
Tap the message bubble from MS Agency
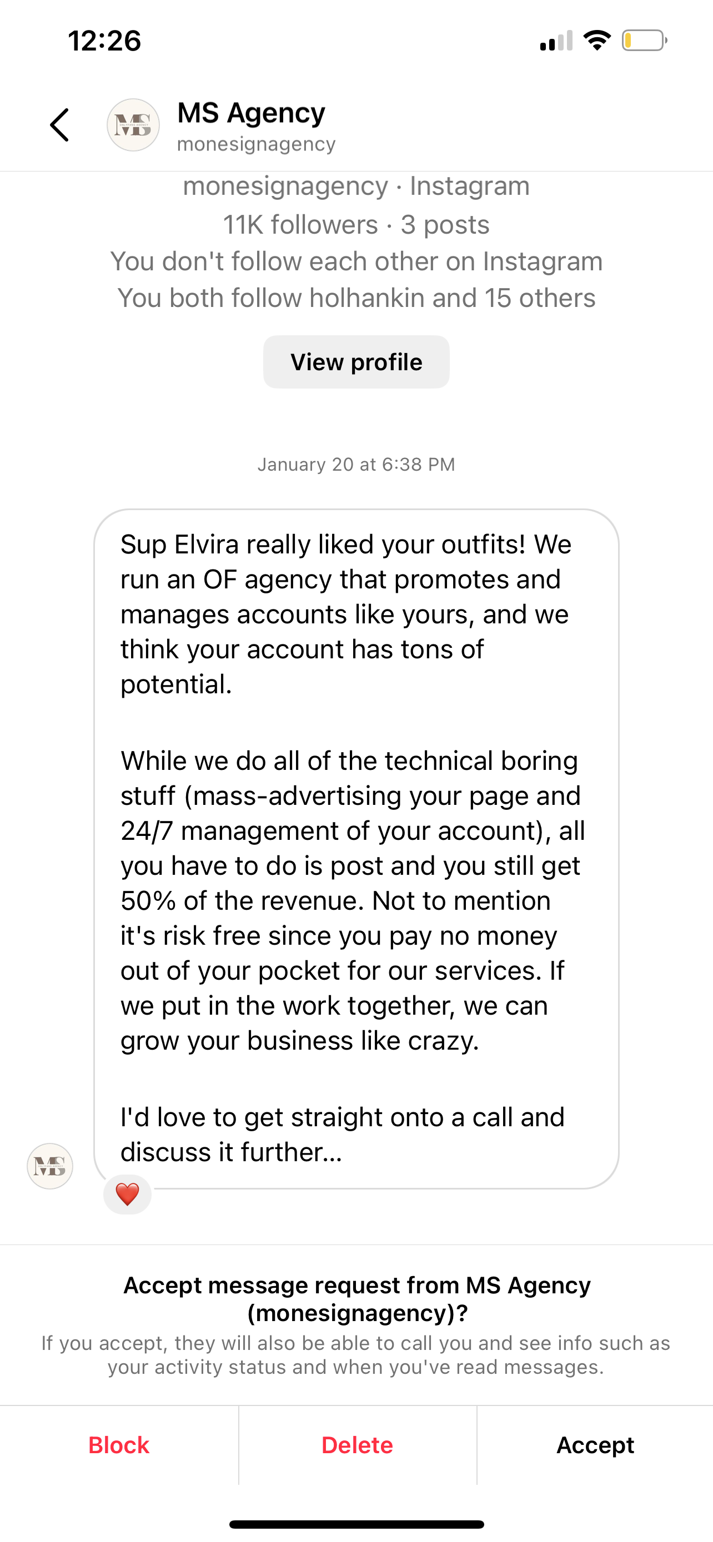point(356,849)
